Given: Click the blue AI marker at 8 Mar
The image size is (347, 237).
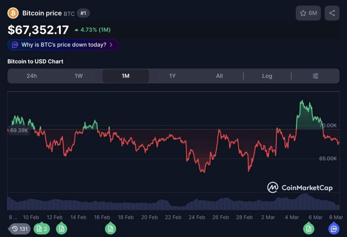Looking at the screenshot, I should point(334,229).
